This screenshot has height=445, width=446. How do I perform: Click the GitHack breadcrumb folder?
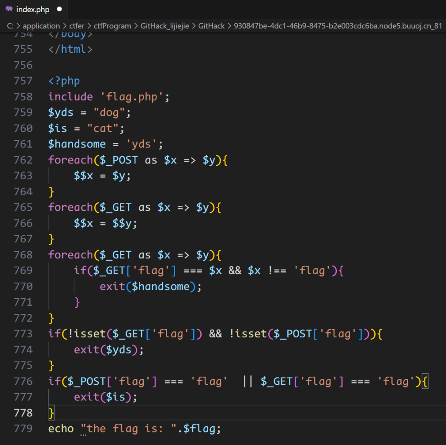point(211,26)
